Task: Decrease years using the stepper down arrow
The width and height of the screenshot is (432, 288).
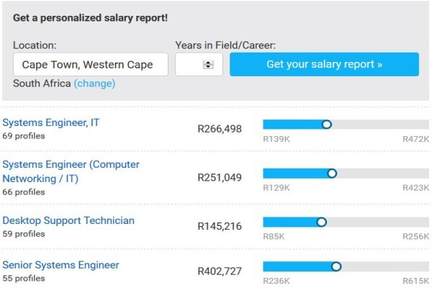Action: (x=208, y=67)
